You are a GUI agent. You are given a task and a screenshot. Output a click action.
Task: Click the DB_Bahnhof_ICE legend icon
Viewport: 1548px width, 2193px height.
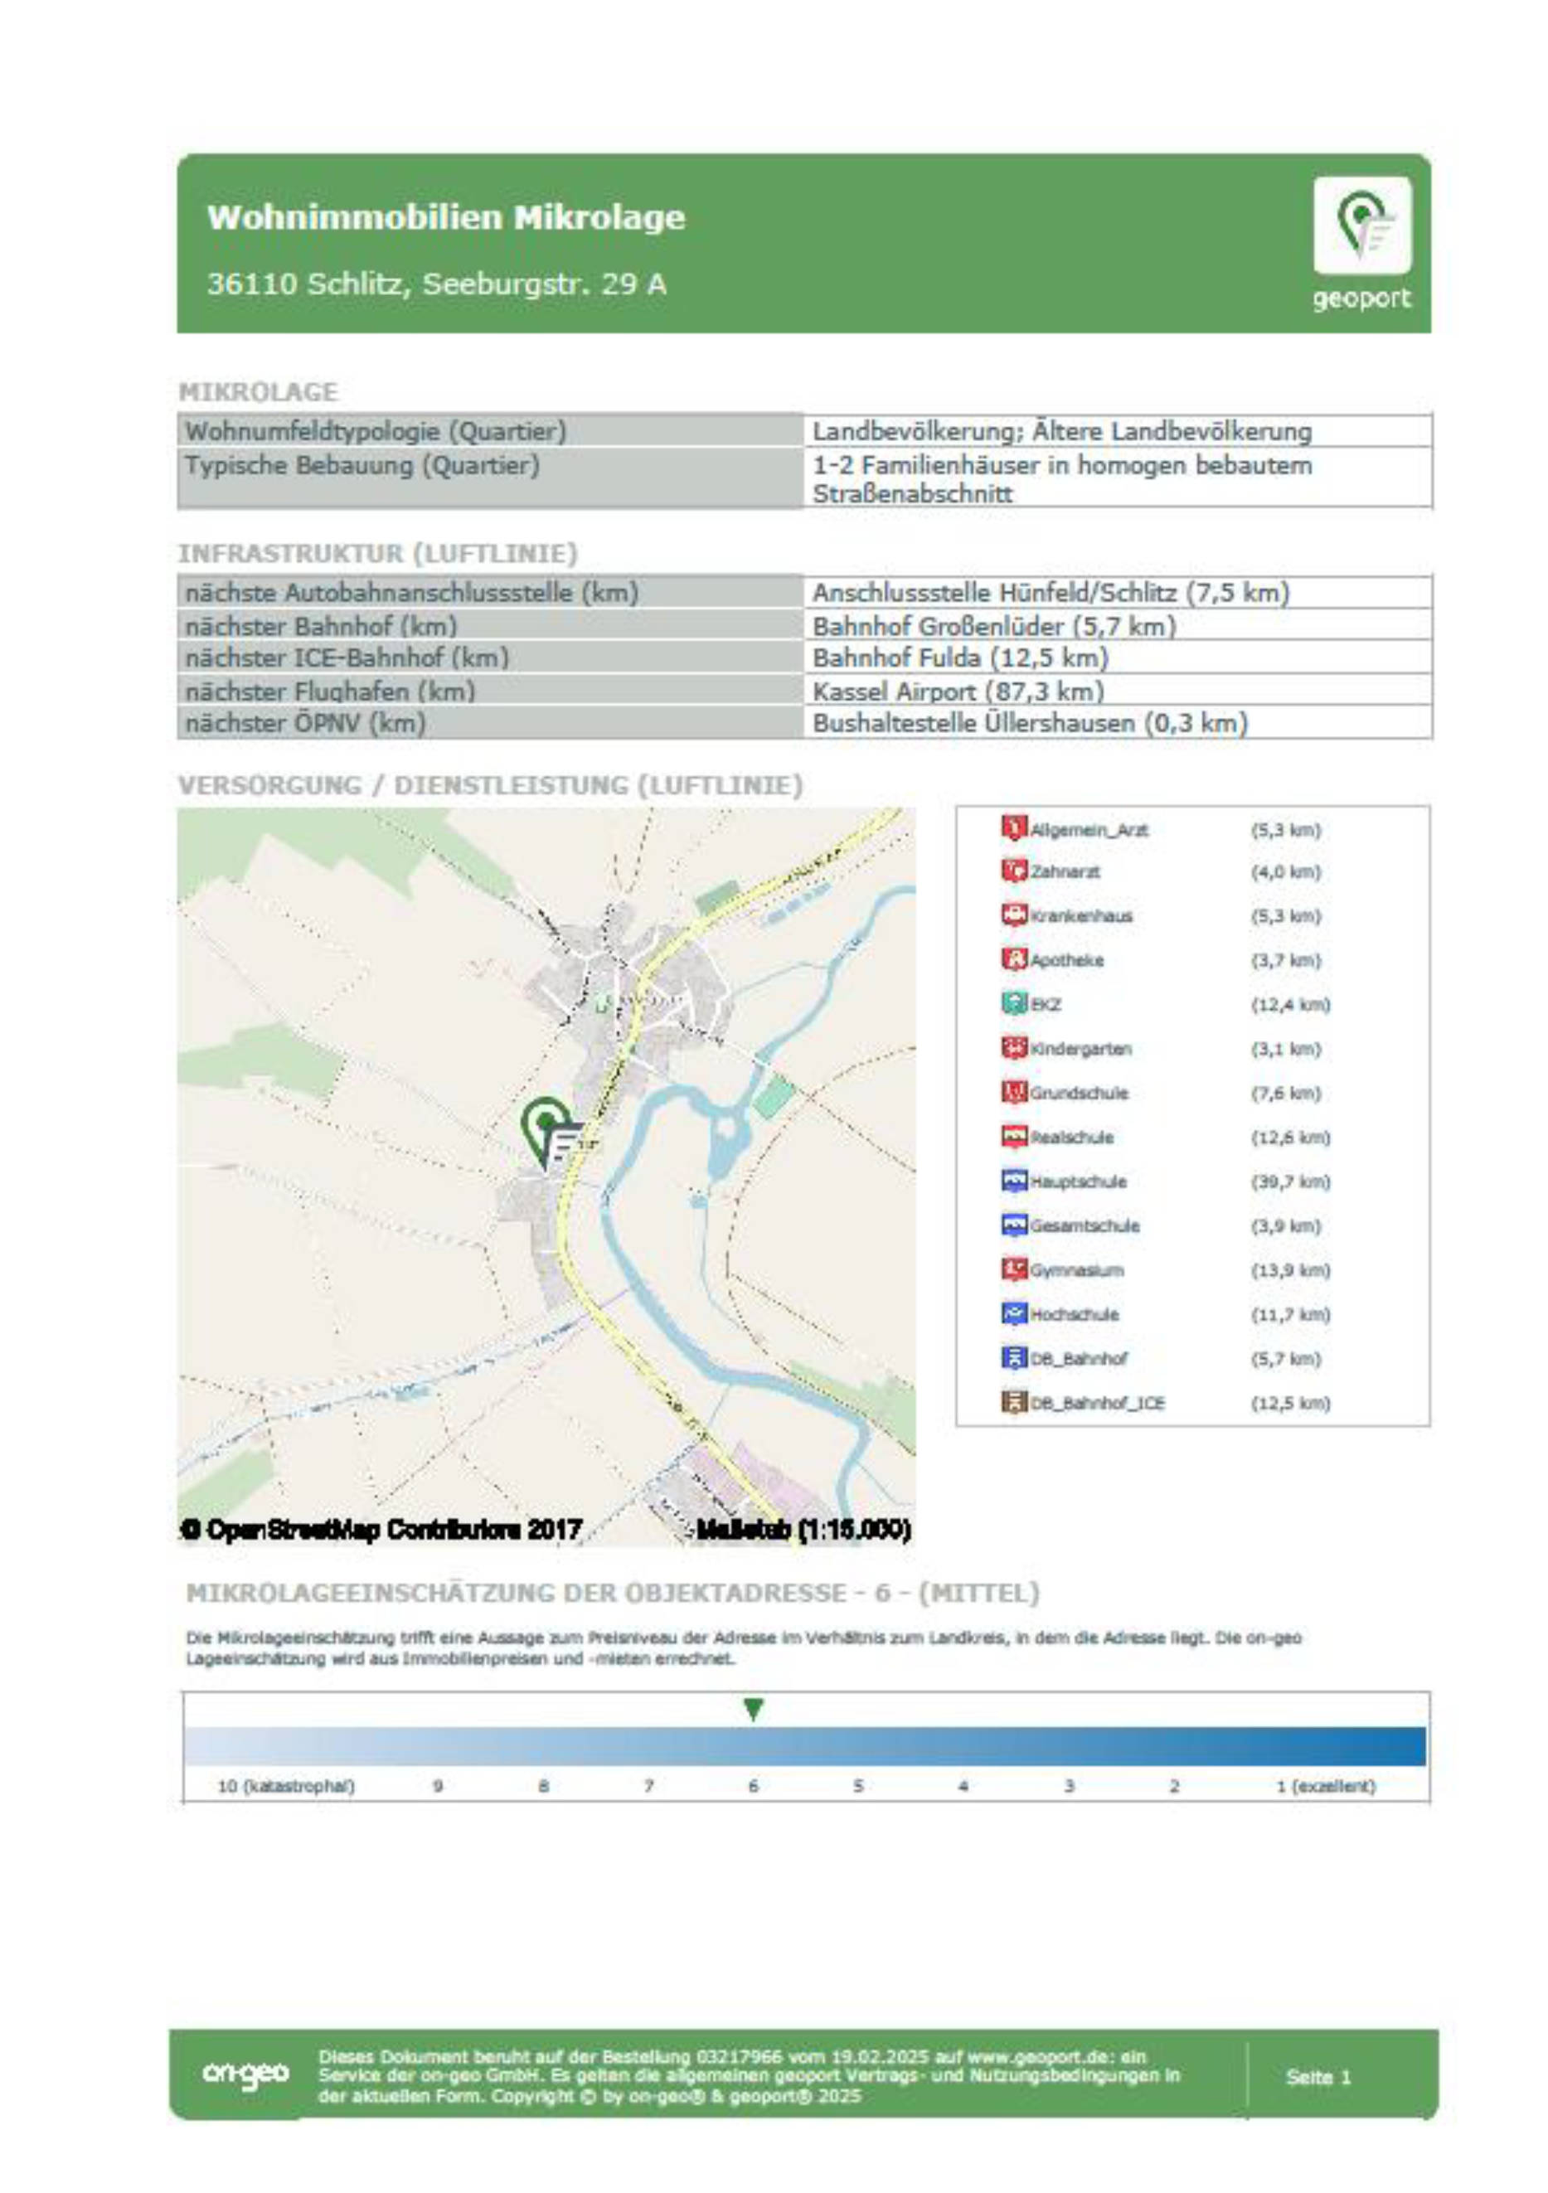[1012, 1402]
